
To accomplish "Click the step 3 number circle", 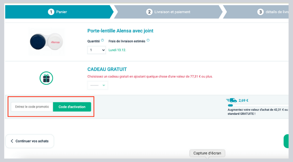I will 260,12.
